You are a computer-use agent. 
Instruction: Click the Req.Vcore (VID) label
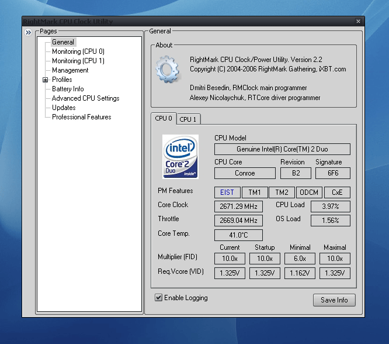pos(181,271)
